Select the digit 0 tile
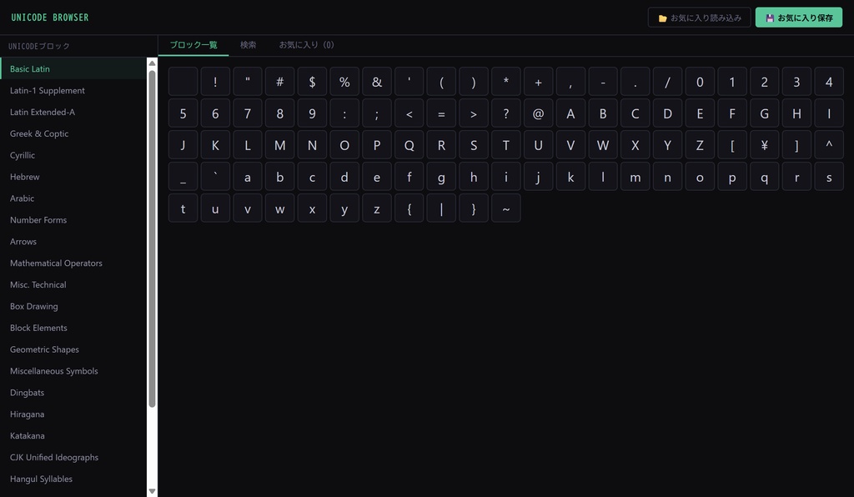This screenshot has height=497, width=854. tap(700, 82)
